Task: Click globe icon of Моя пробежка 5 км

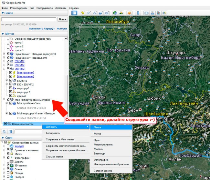Action: pos(14,103)
